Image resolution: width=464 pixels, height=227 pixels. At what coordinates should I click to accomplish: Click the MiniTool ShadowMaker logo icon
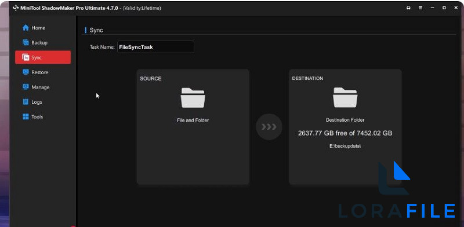coord(16,8)
